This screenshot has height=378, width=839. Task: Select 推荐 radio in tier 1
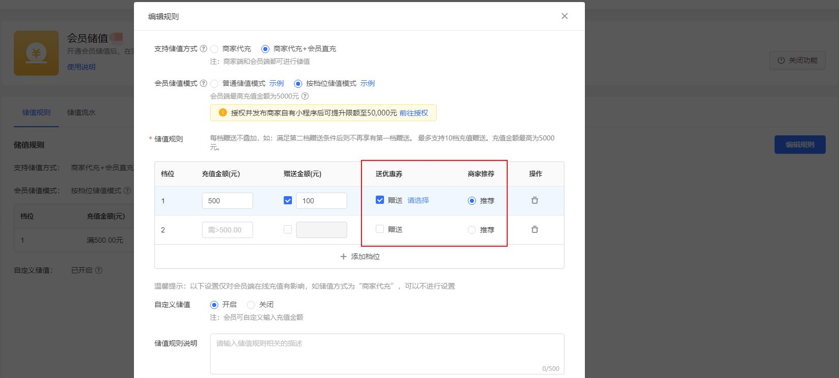click(x=472, y=201)
